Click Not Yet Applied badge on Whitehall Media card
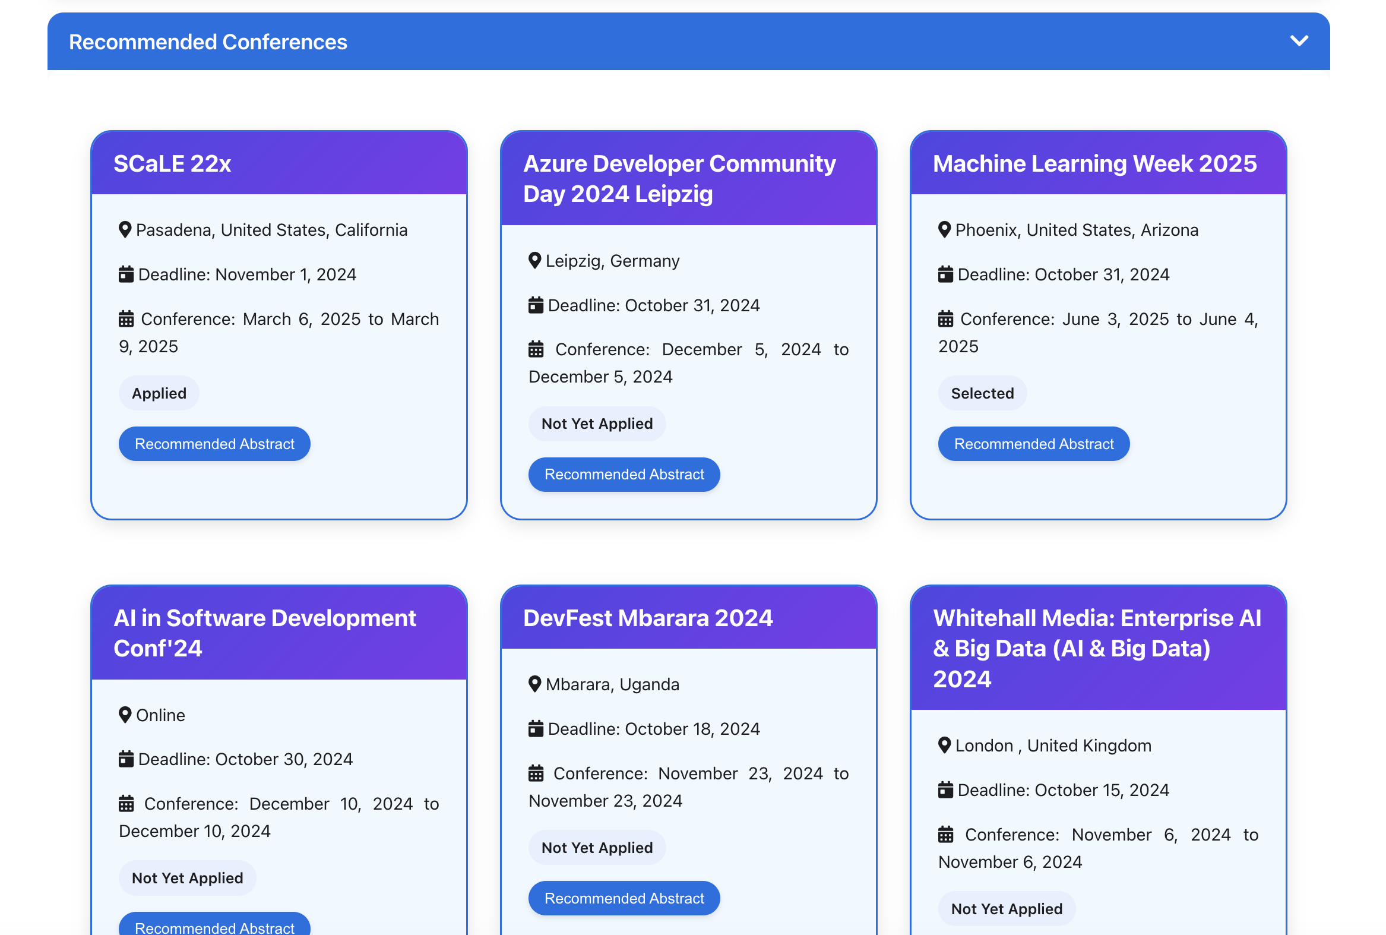This screenshot has width=1386, height=935. point(1007,909)
